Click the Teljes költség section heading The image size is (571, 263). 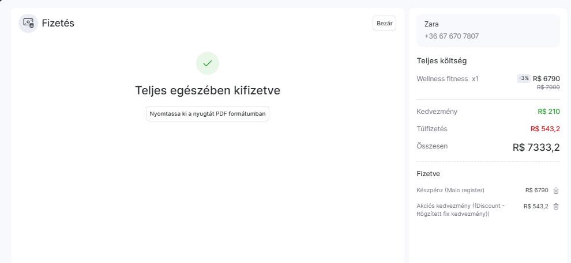point(442,60)
